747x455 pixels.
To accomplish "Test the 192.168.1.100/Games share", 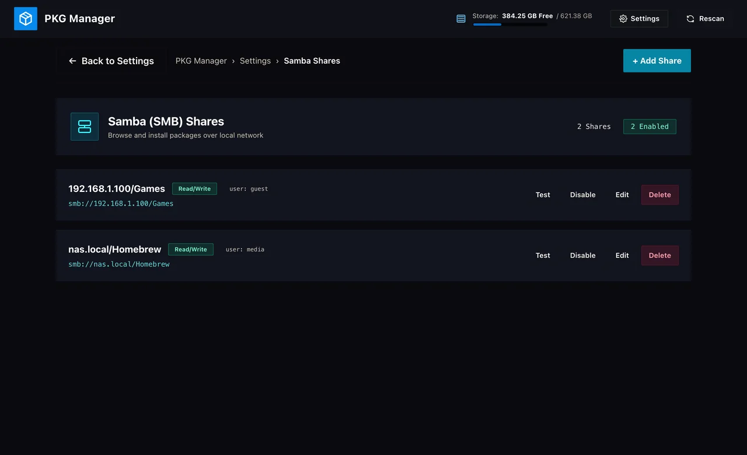I will [543, 195].
